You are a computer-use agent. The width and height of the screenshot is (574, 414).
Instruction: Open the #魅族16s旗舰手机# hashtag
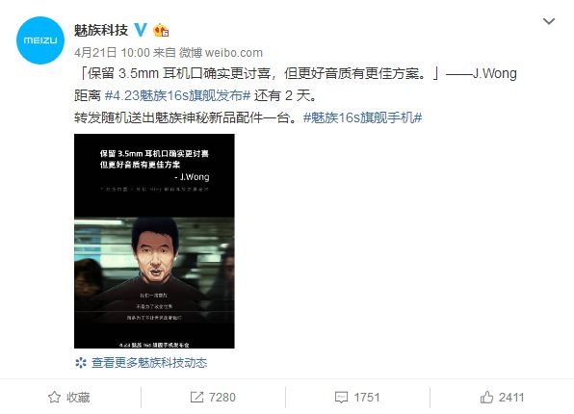pos(363,117)
